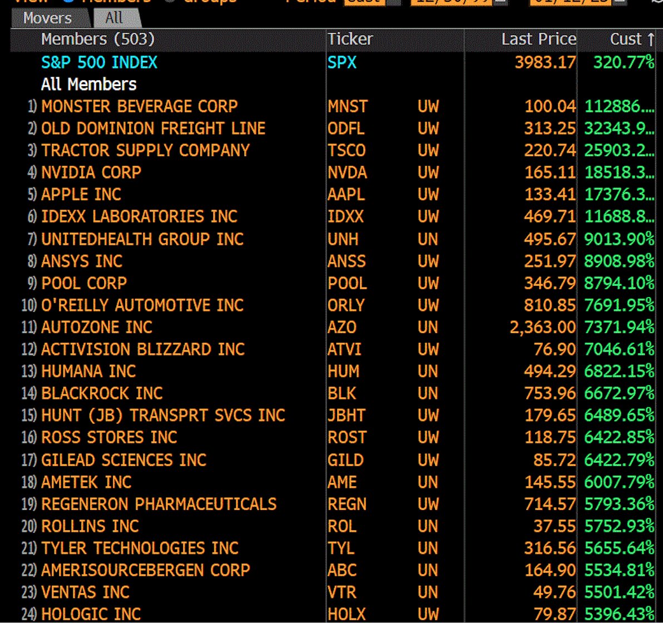This screenshot has width=663, height=623.
Task: Click the 5655.64% return for Tyler Technologies
Action: click(x=619, y=548)
